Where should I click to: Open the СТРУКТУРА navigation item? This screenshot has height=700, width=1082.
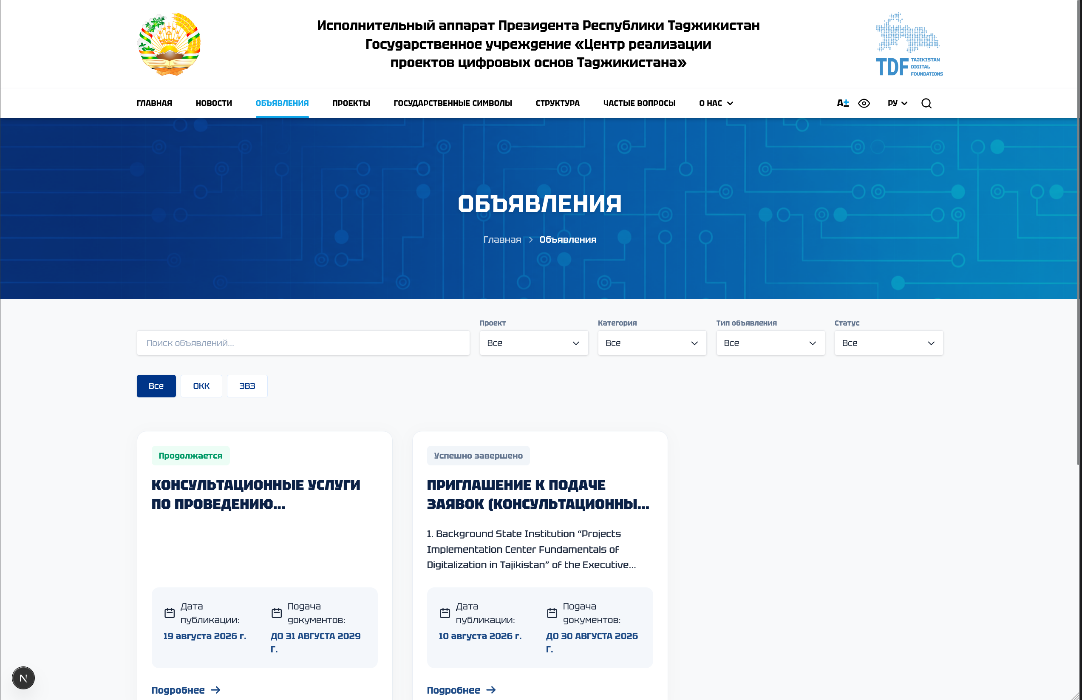pos(558,103)
